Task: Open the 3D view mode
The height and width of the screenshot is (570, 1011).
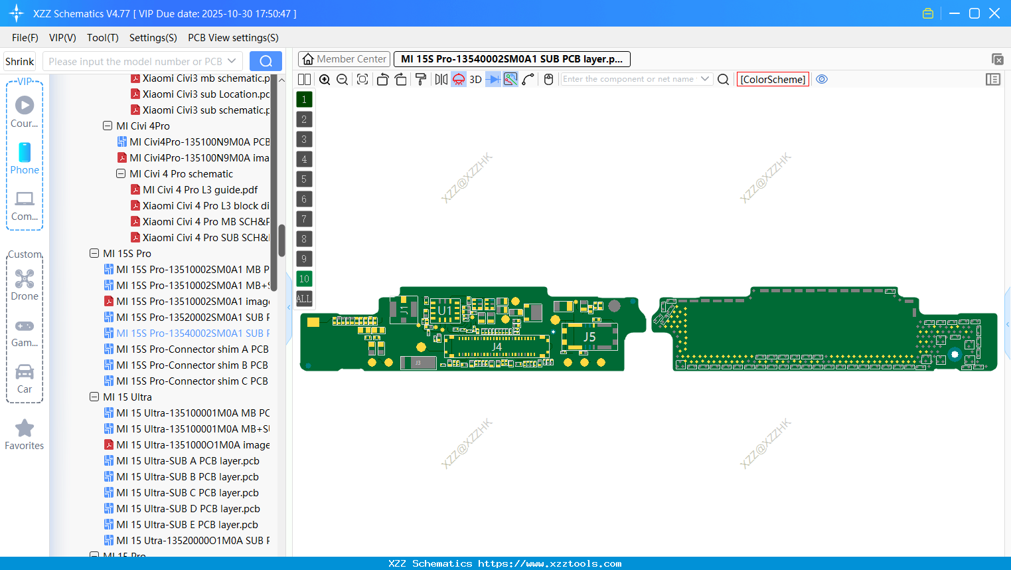Action: (x=475, y=79)
